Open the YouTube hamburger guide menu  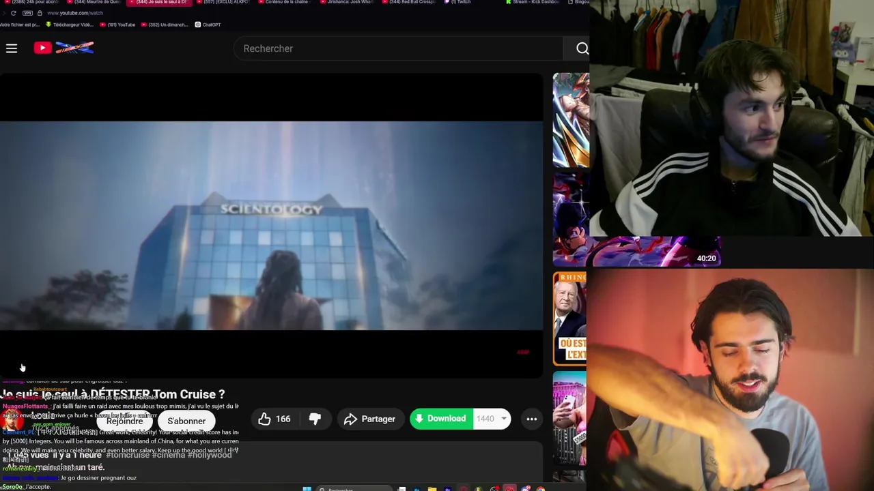(x=12, y=48)
